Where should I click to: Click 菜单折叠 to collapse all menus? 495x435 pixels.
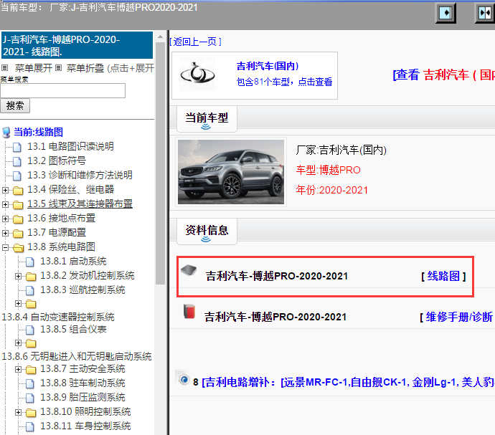click(85, 68)
